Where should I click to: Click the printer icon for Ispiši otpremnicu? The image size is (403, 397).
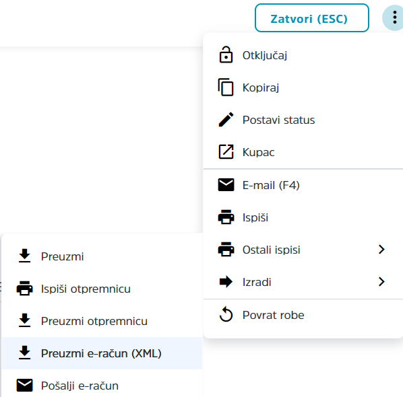coord(25,289)
